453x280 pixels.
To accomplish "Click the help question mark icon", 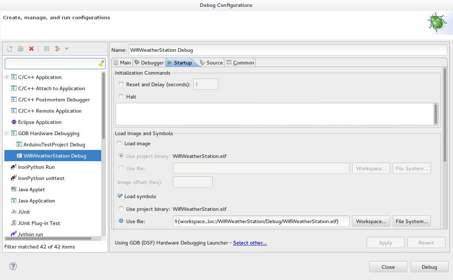I will [13, 266].
